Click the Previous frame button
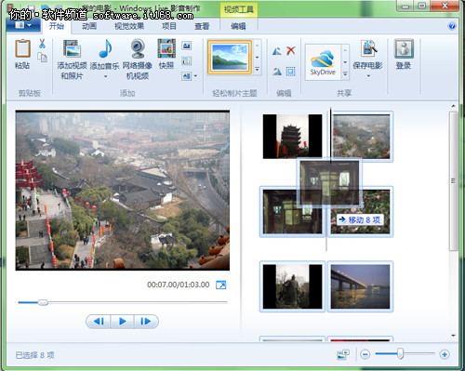This screenshot has height=371, width=465. (99, 322)
